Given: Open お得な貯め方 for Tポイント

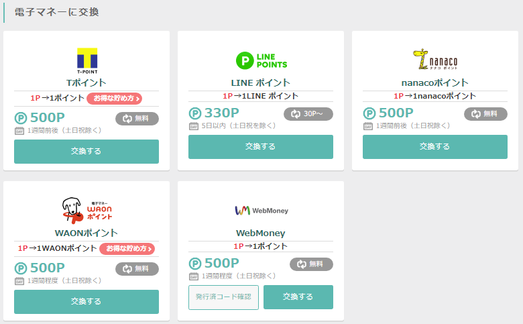Looking at the screenshot, I should click(x=114, y=99).
